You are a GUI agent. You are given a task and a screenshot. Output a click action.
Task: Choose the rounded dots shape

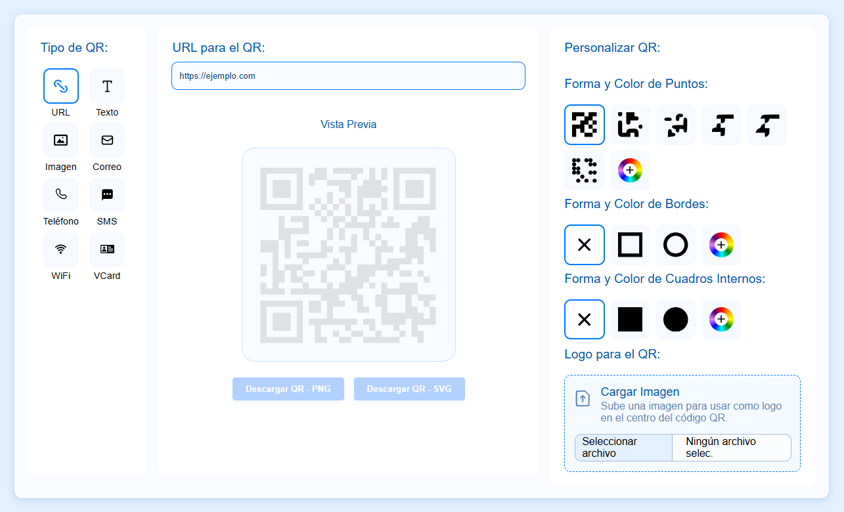click(630, 125)
